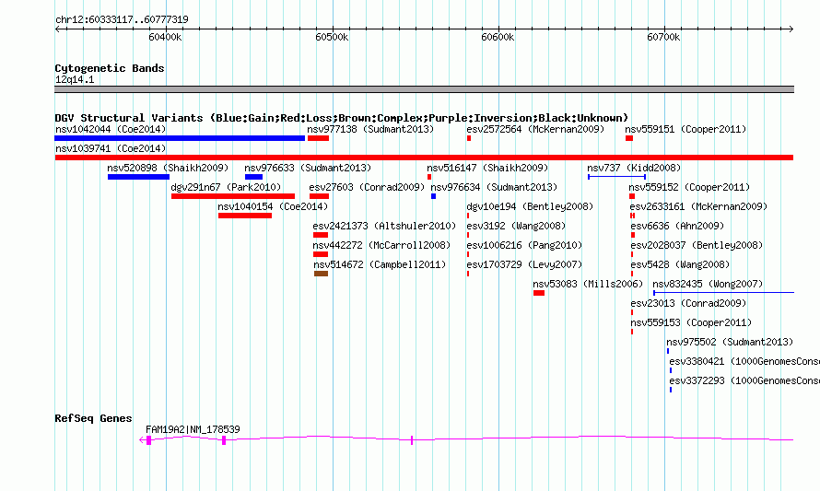Select nsv832435 (Wong2007) label
820x491 pixels.
click(x=708, y=284)
